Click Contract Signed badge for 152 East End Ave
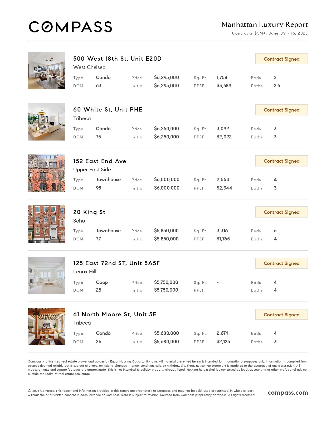The width and height of the screenshot is (336, 435). pyautogui.click(x=281, y=161)
